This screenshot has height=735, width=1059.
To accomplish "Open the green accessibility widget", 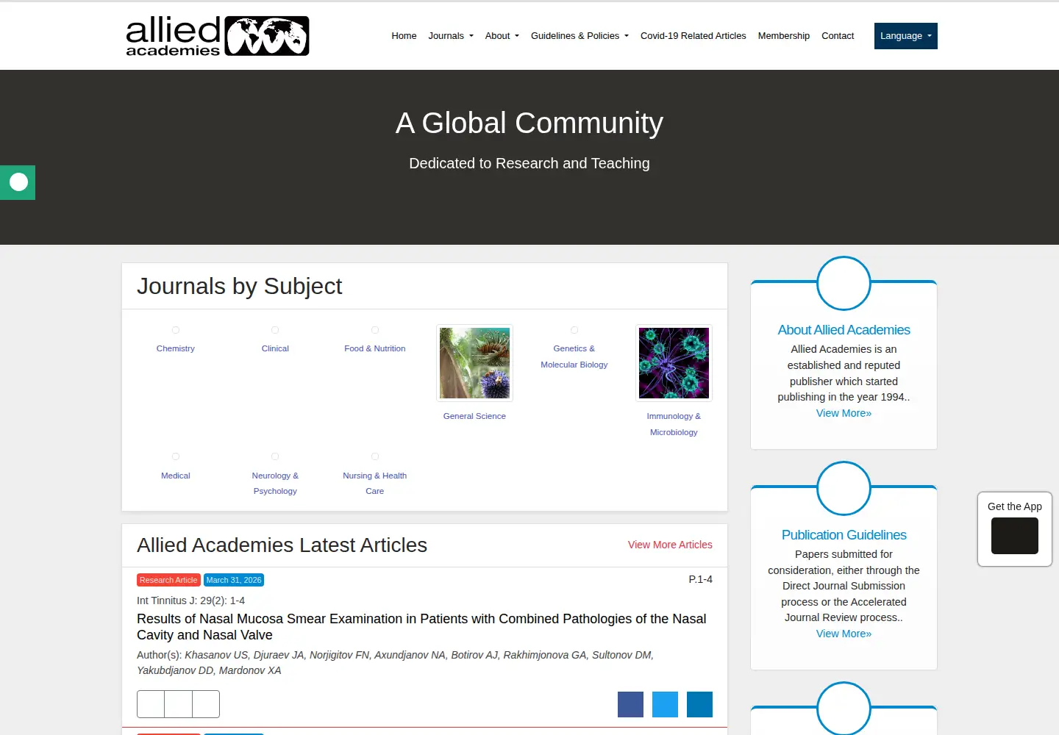I will point(18,182).
